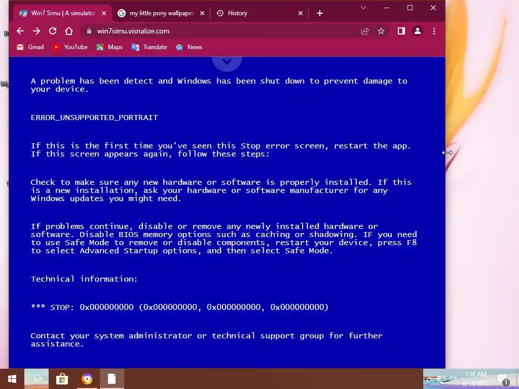The image size is (519, 389).
Task: Open the Maps bookmark
Action: pos(109,47)
